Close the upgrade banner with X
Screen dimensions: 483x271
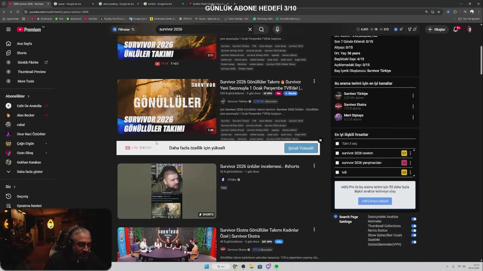(320, 140)
